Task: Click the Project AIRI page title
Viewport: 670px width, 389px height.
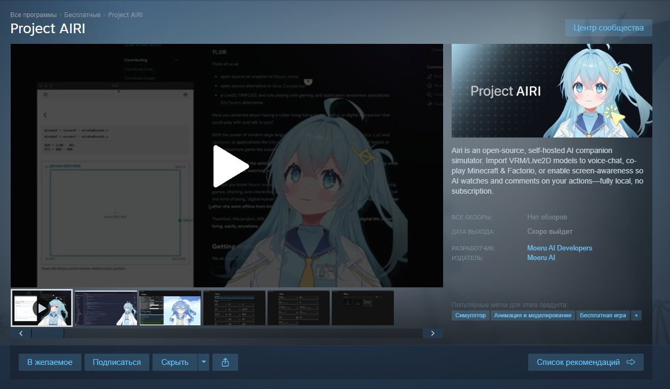Action: pyautogui.click(x=48, y=28)
